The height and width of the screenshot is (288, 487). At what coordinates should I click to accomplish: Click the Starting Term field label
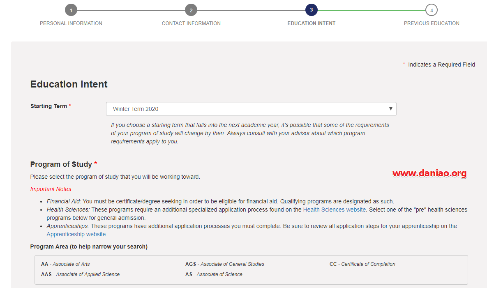pos(48,106)
